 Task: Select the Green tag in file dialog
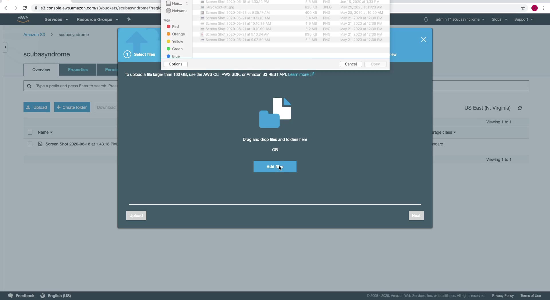coord(174,49)
